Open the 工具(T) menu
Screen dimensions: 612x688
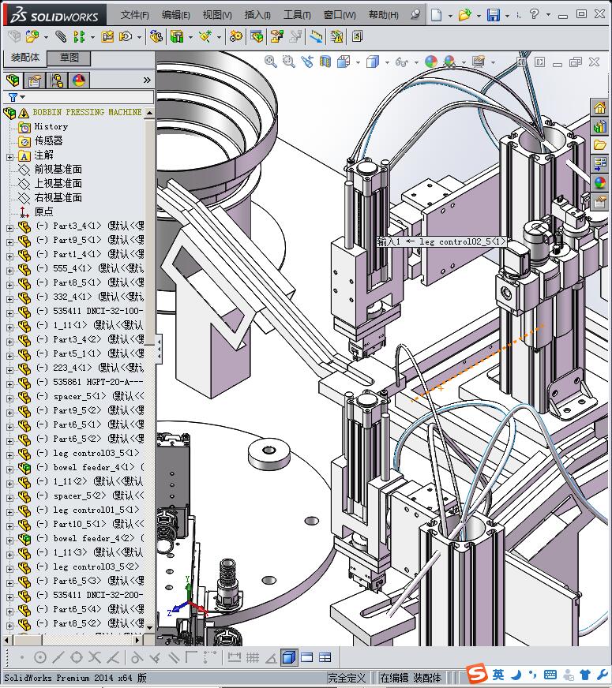click(297, 15)
